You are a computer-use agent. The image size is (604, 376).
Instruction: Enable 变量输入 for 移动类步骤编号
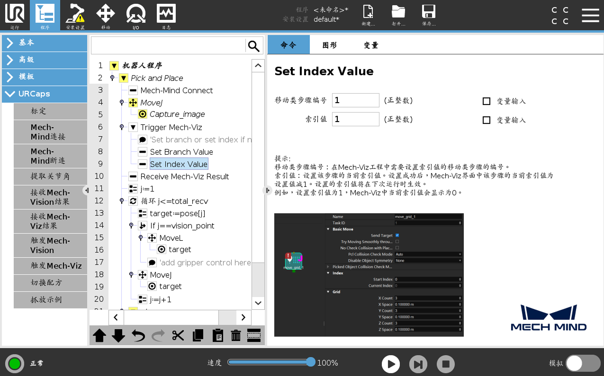[x=487, y=101]
